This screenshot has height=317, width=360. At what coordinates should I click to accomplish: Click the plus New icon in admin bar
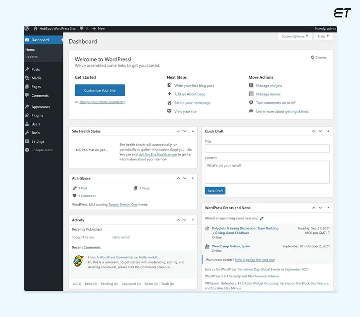pos(94,29)
